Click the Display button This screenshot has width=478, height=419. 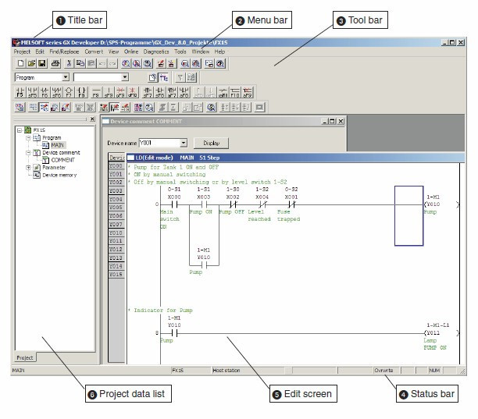tap(211, 143)
